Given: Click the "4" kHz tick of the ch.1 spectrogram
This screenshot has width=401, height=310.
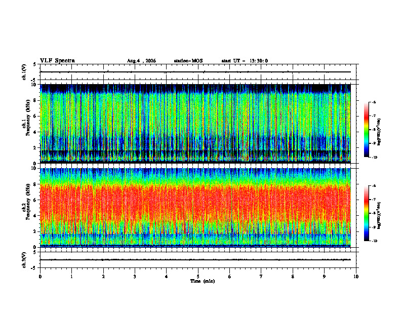Looking at the screenshot, I should (35, 132).
